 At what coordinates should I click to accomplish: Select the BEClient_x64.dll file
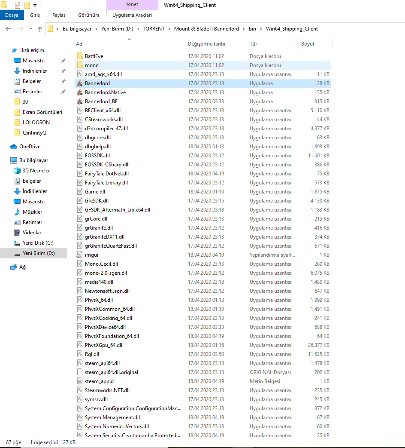tap(203, 110)
